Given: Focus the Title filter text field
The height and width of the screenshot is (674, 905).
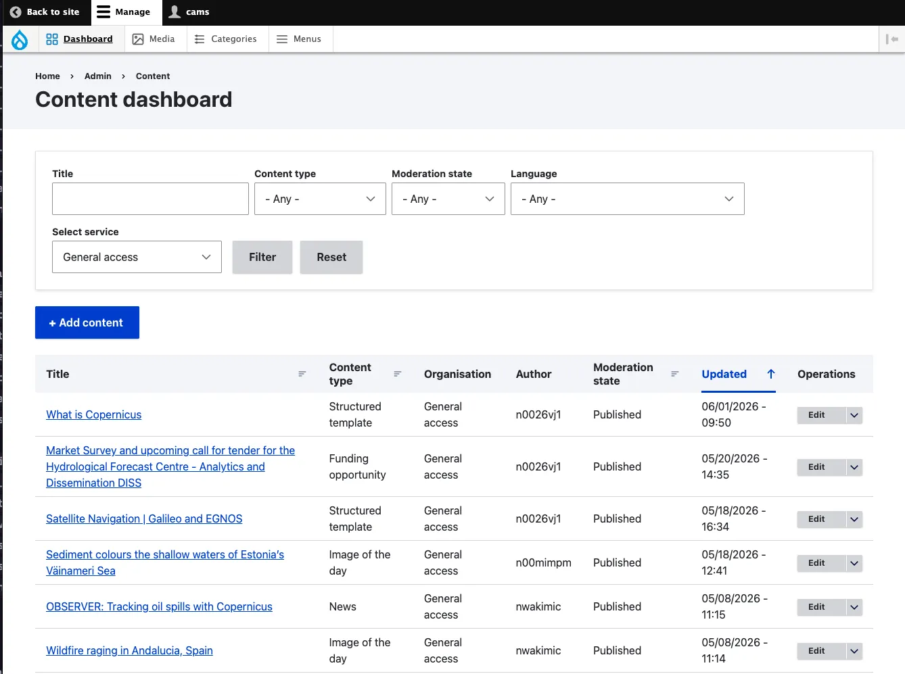Looking at the screenshot, I should click(150, 199).
